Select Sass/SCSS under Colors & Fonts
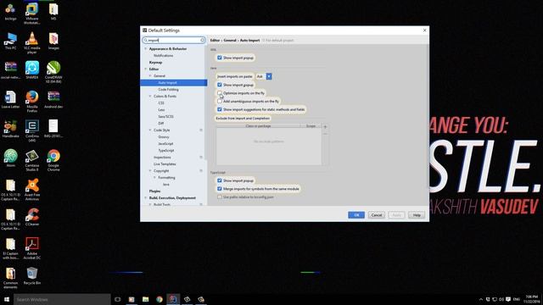 pos(165,117)
